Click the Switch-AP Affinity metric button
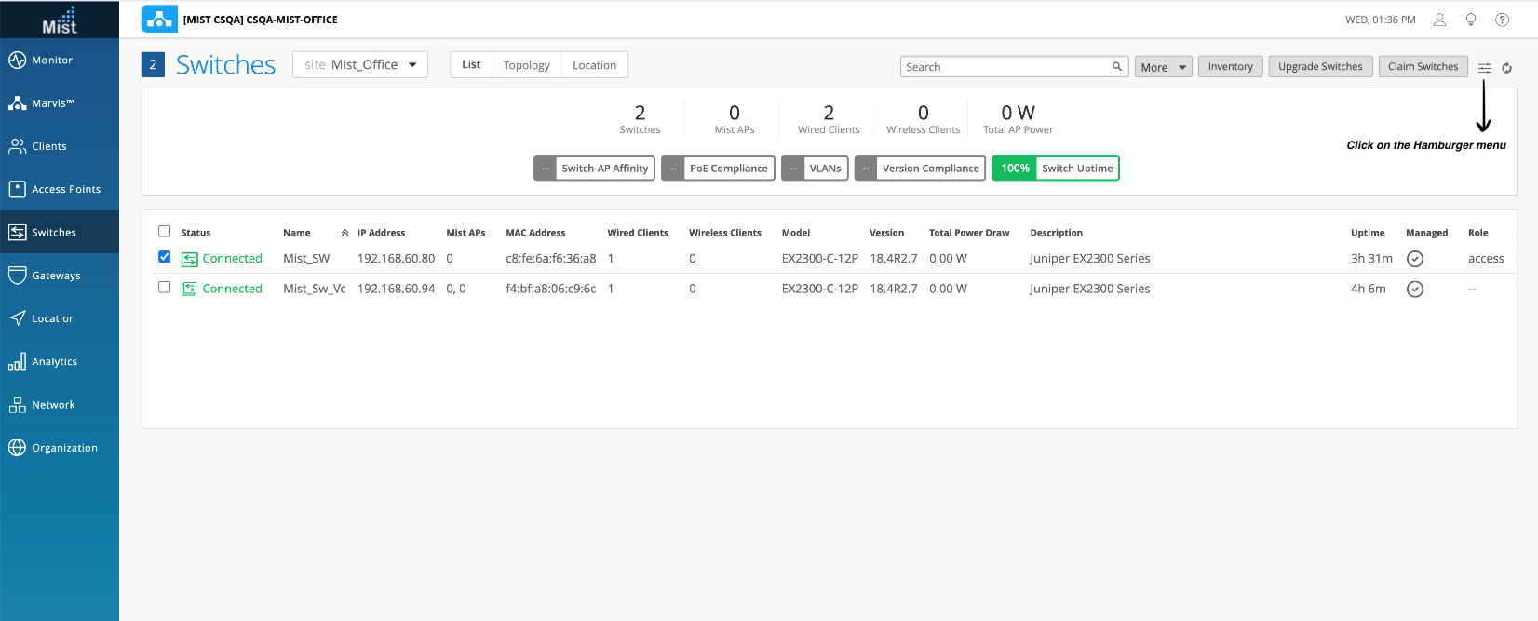The height and width of the screenshot is (621, 1538). point(594,169)
